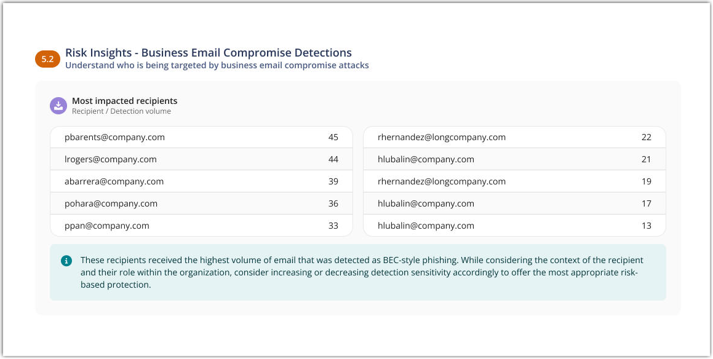713x359 pixels.
Task: Click the 'Most impacted recipients' heading
Action: point(124,101)
